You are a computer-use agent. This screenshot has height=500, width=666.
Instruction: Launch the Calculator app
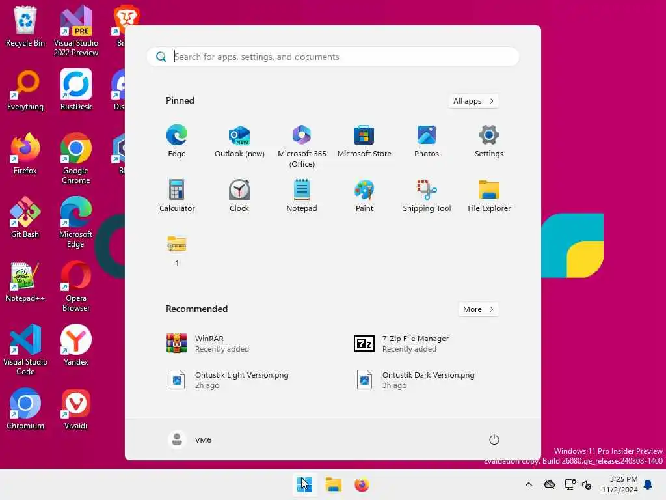177,195
